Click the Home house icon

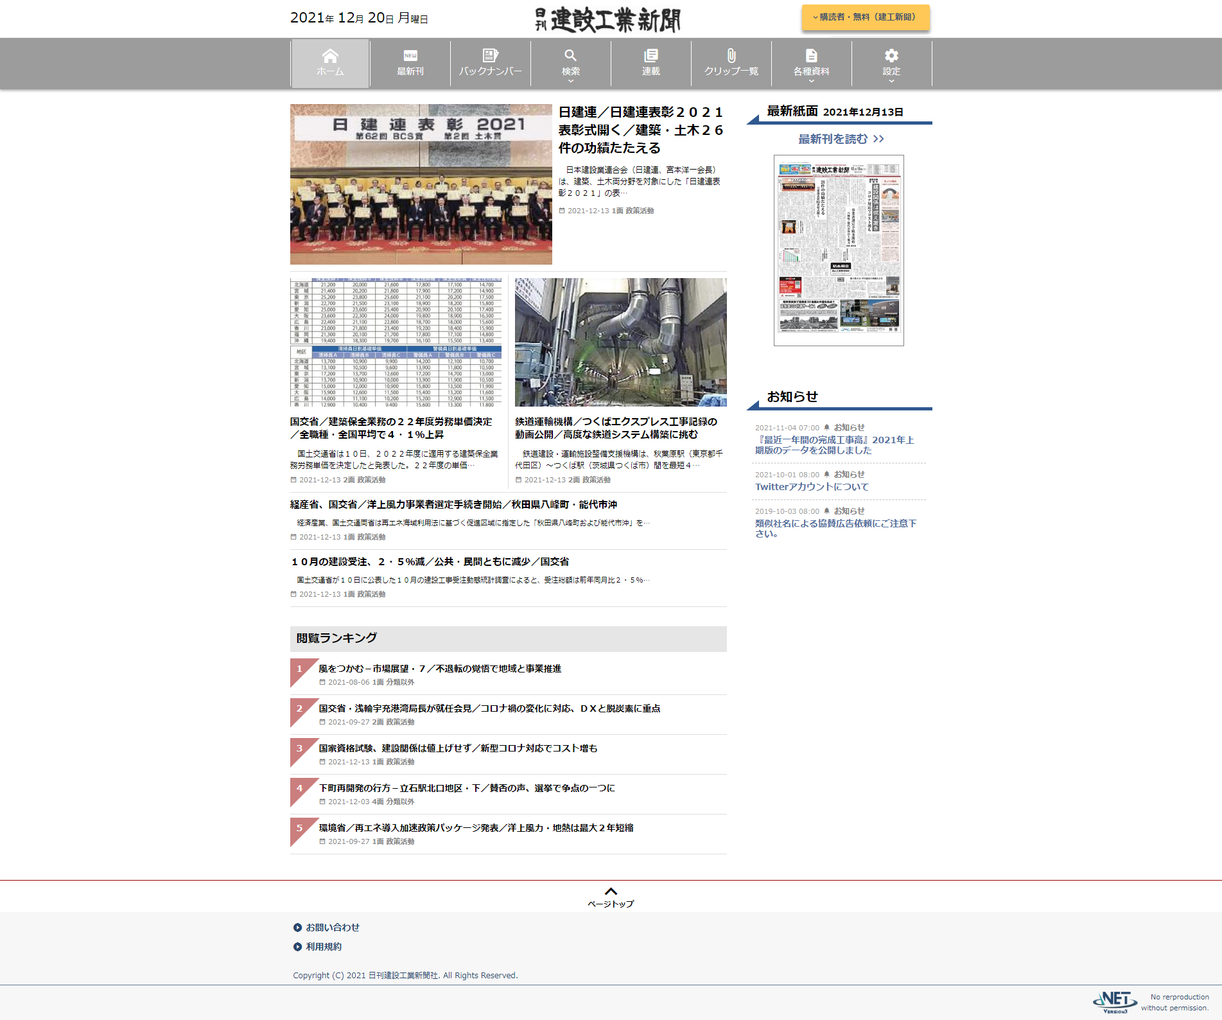(330, 55)
